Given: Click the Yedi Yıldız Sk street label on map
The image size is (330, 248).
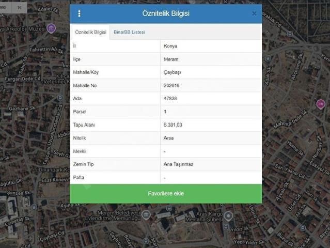Looking at the screenshot, I should click(249, 242).
